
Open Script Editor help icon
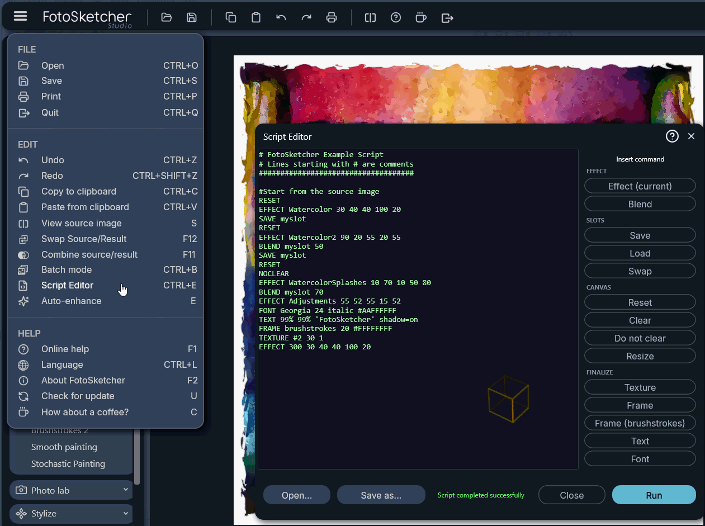[672, 136]
